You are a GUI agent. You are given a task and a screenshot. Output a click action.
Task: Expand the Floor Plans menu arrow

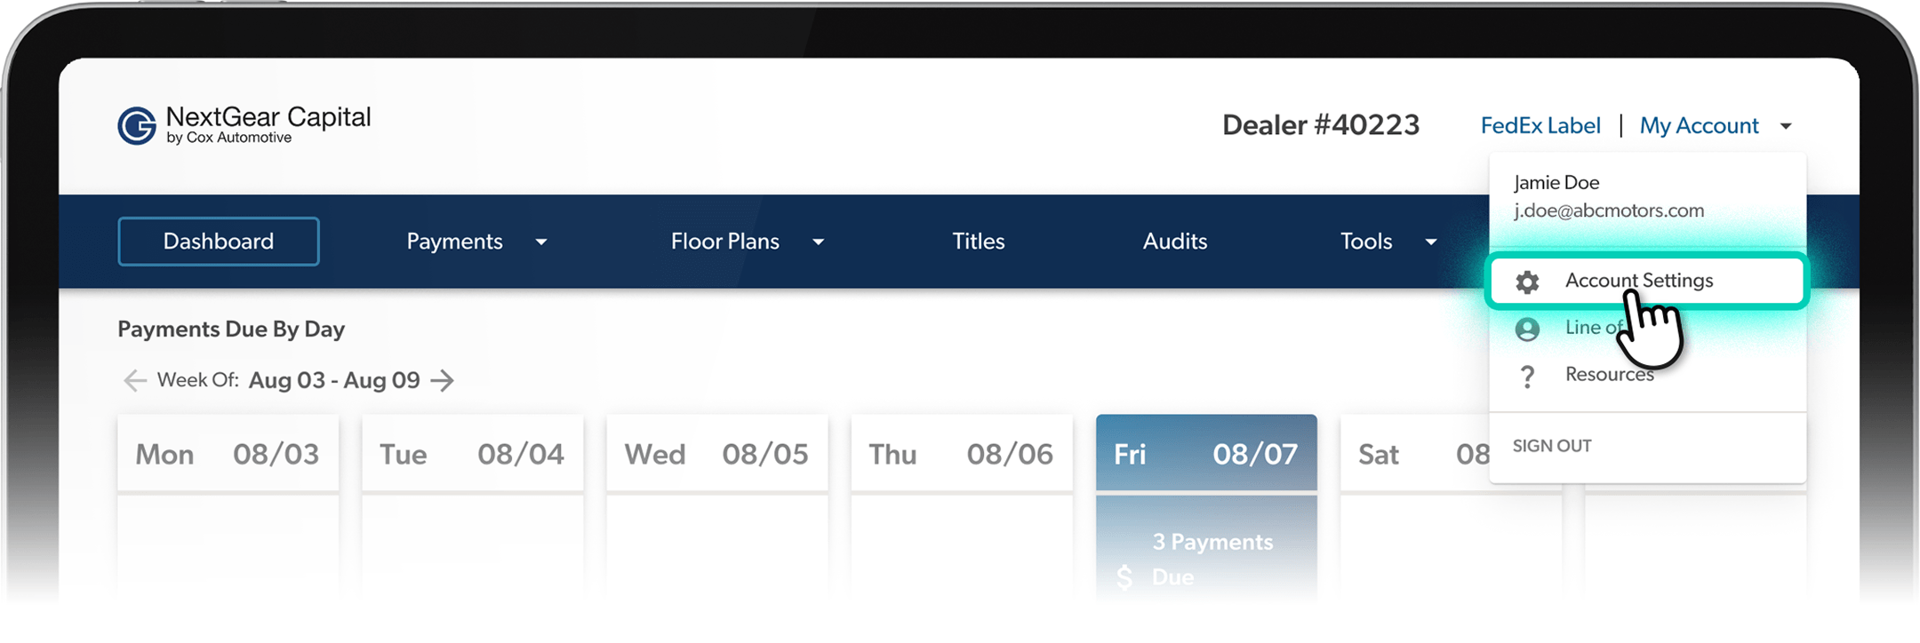819,242
